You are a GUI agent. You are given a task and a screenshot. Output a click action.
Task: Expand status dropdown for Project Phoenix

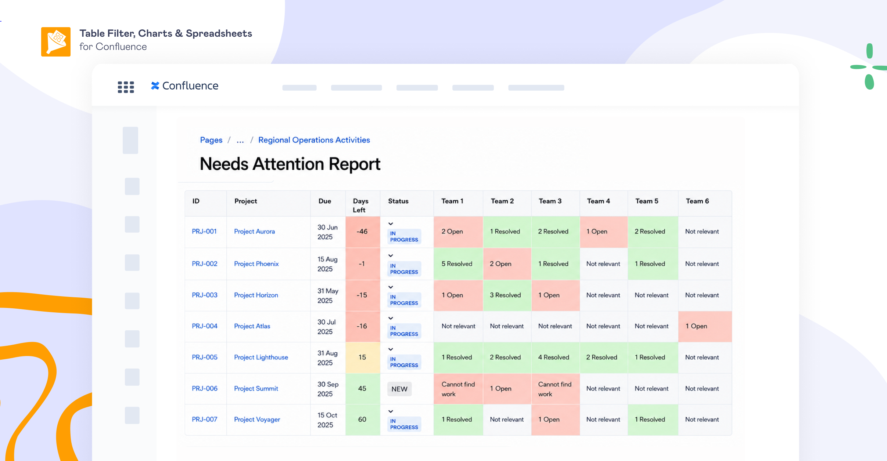point(391,255)
